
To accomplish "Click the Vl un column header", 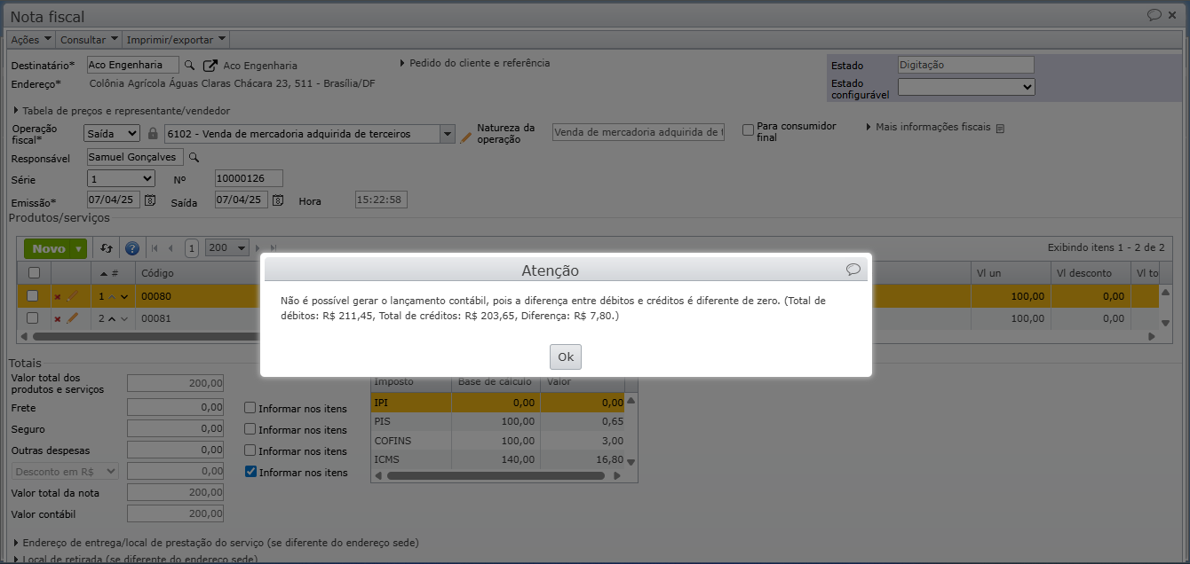I will tap(1011, 273).
